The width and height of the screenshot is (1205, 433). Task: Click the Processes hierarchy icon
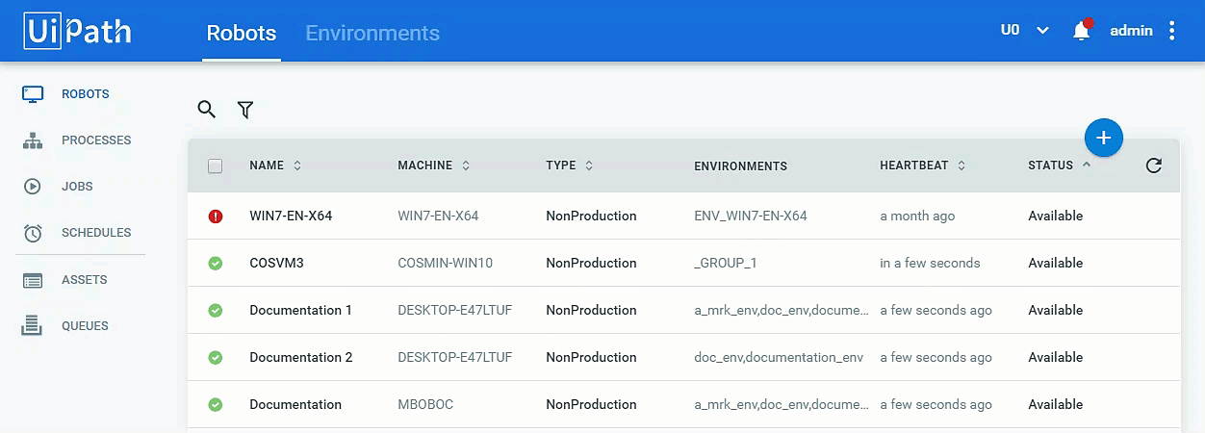point(33,140)
